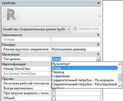Collapse the Механизмы section

pos(98,54)
